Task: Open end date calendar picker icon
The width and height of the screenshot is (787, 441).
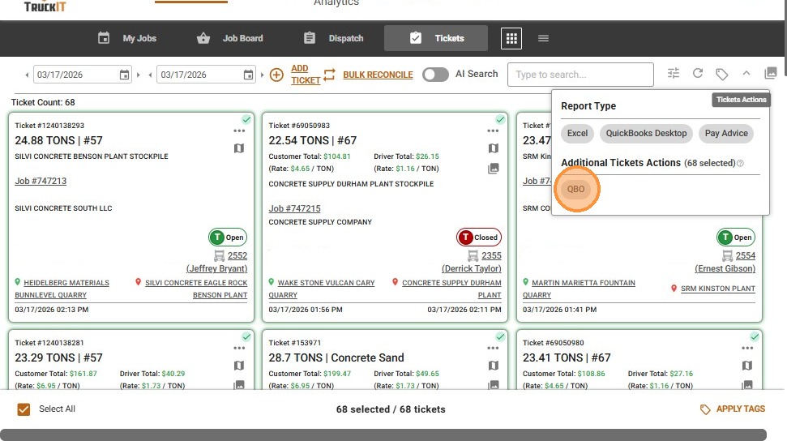Action: [x=249, y=75]
